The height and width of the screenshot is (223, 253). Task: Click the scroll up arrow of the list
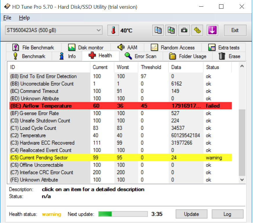point(242,66)
